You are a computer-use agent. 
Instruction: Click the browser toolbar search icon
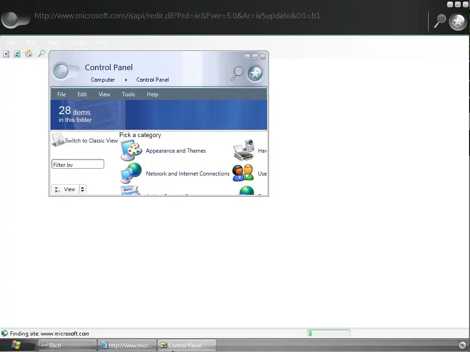pos(41,54)
